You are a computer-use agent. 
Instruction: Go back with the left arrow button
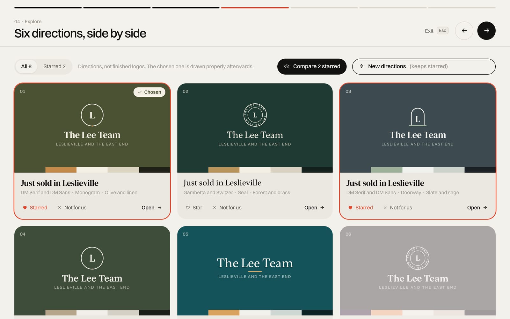(464, 31)
